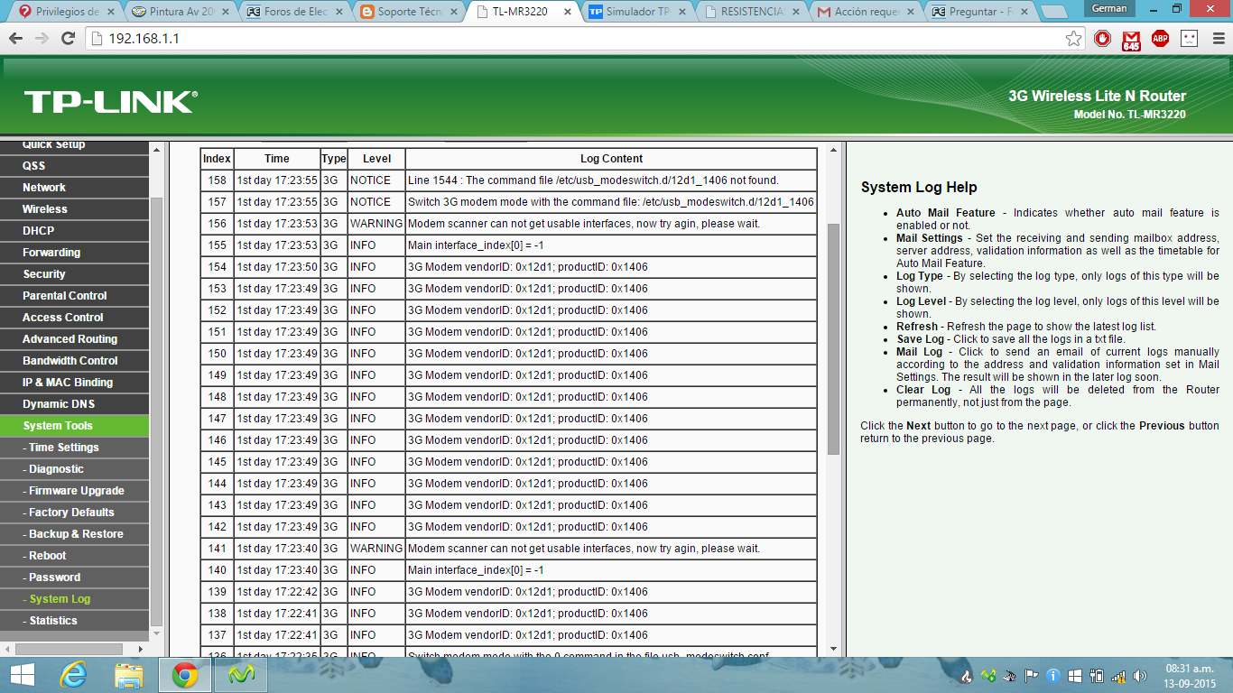Image resolution: width=1233 pixels, height=693 pixels.
Task: Open the Security menu item
Action: 74,274
